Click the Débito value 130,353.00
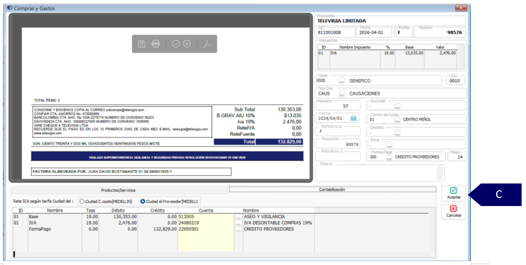 click(125, 217)
